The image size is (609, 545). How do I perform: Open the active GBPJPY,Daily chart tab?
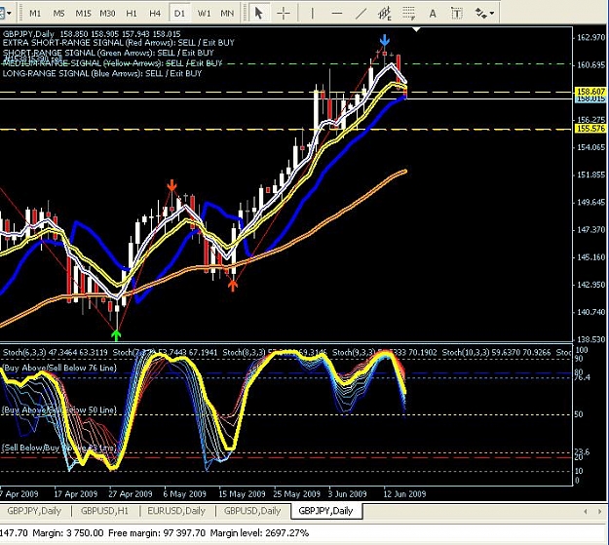(x=325, y=511)
